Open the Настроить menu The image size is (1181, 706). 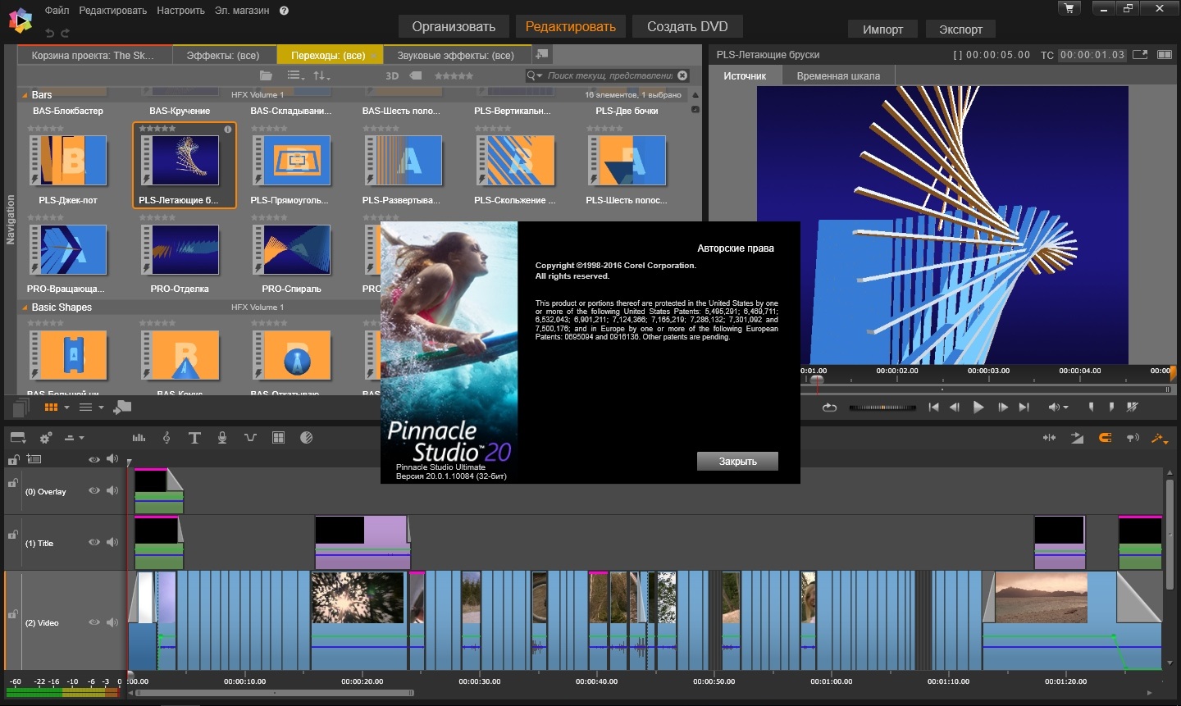point(180,11)
